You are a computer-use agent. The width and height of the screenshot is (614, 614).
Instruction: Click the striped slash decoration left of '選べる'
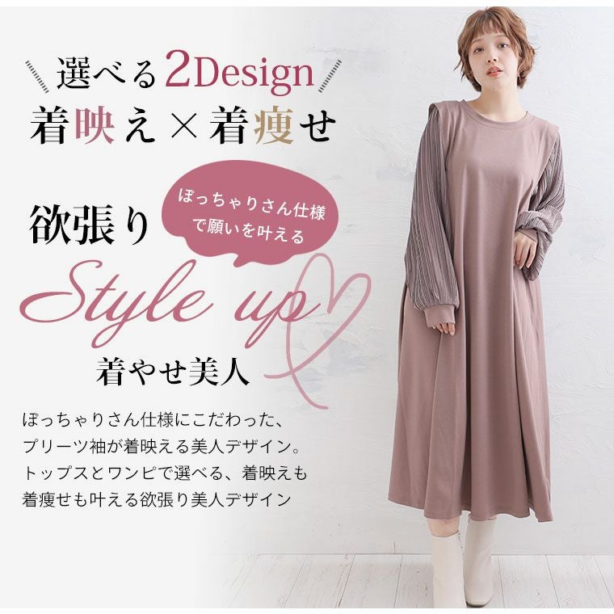coord(37,77)
